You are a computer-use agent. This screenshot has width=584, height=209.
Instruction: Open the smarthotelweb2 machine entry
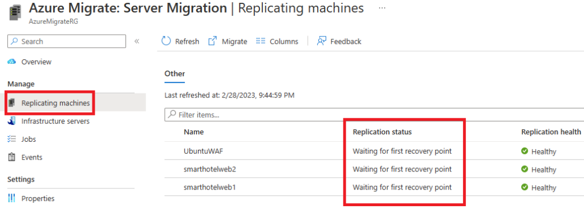pos(210,169)
